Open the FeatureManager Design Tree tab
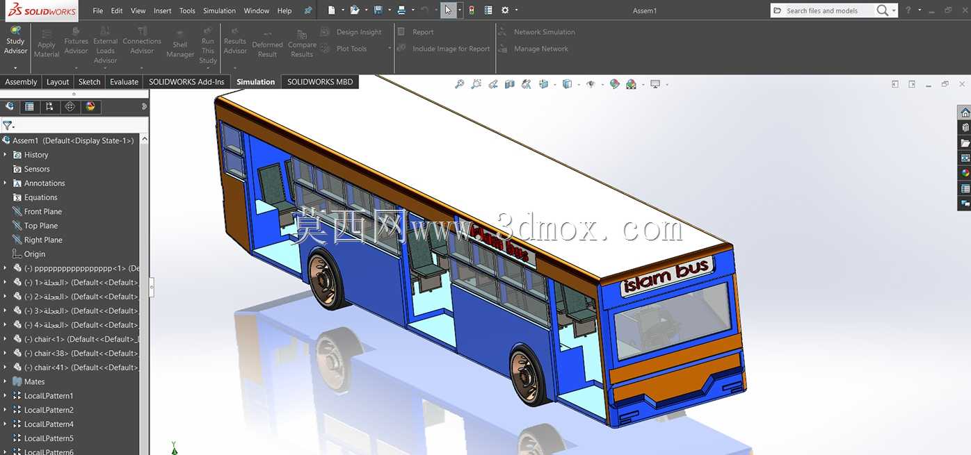Viewport: 971px width, 455px height. click(x=10, y=106)
